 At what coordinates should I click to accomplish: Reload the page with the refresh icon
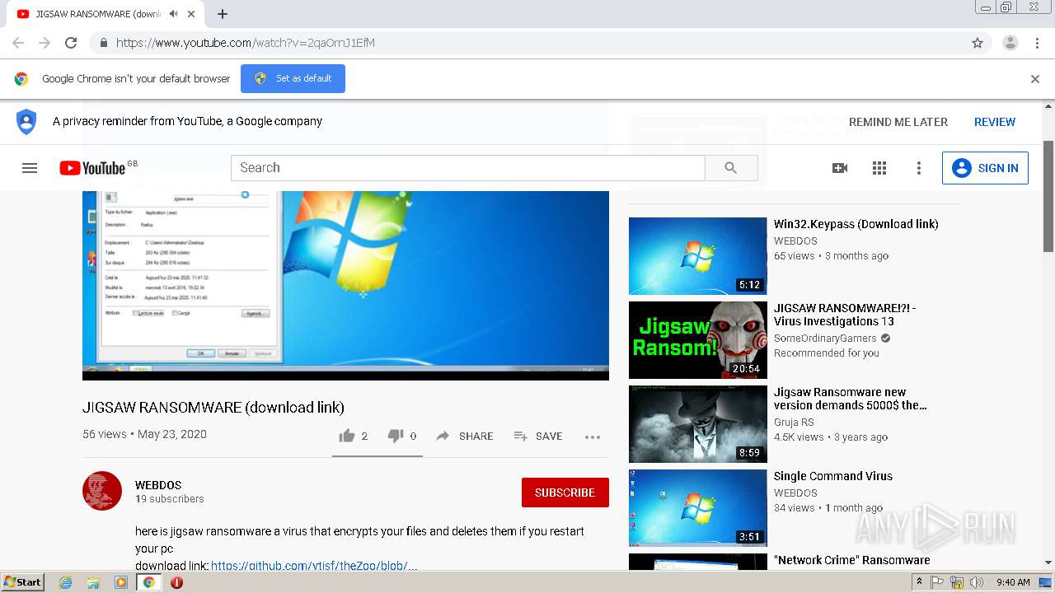coord(71,43)
